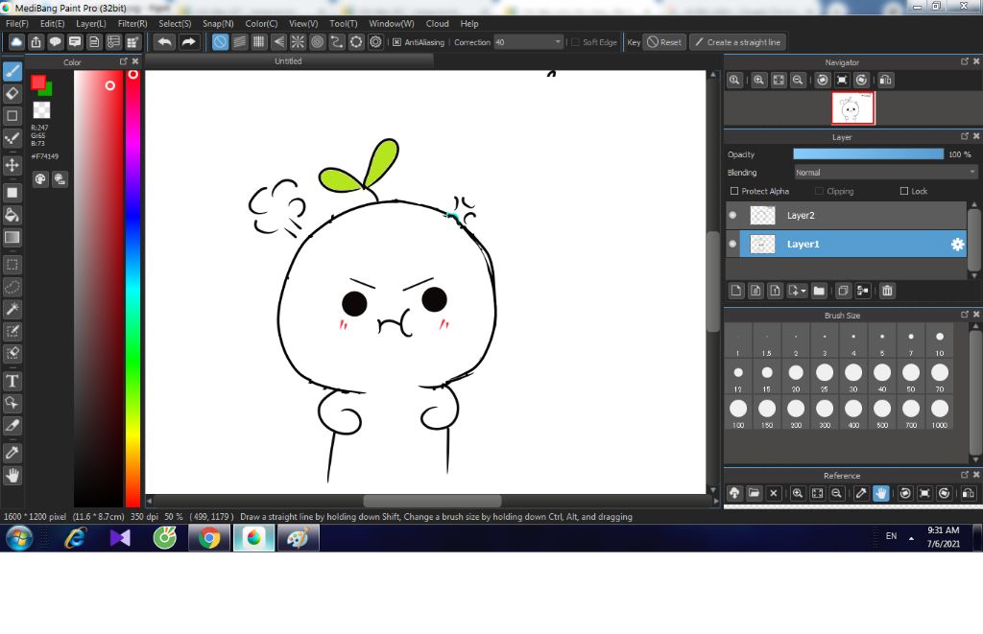
Task: Select the Eraser tool
Action: pos(12,93)
